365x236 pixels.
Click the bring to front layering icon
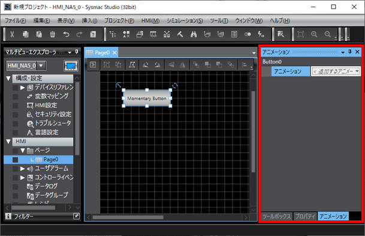[x=207, y=65]
